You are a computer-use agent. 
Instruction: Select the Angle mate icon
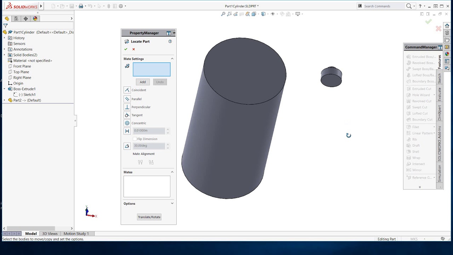127,146
